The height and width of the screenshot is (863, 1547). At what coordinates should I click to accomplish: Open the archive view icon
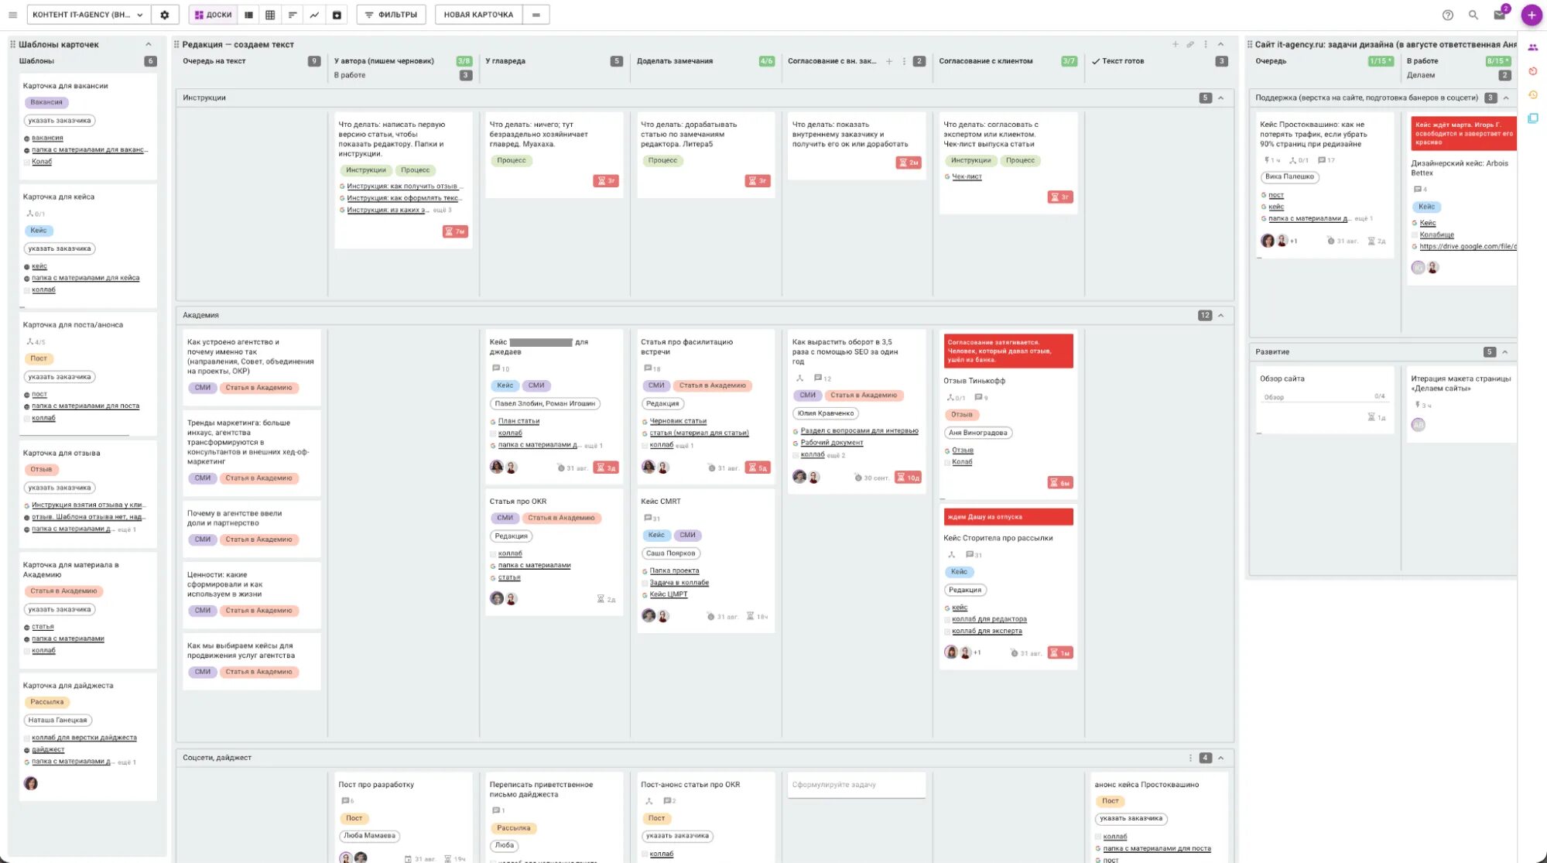337,15
